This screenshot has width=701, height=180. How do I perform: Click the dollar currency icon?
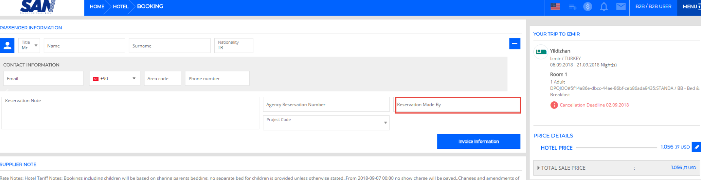pyautogui.click(x=588, y=6)
